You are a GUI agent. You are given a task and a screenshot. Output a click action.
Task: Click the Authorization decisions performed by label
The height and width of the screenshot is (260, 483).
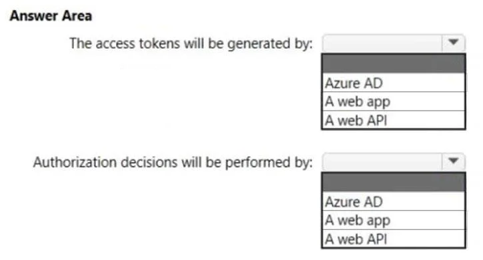point(173,162)
